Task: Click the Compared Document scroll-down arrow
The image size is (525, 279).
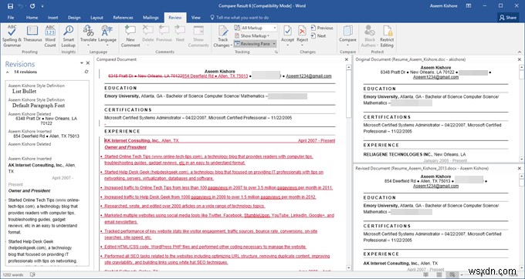Action: pyautogui.click(x=348, y=267)
